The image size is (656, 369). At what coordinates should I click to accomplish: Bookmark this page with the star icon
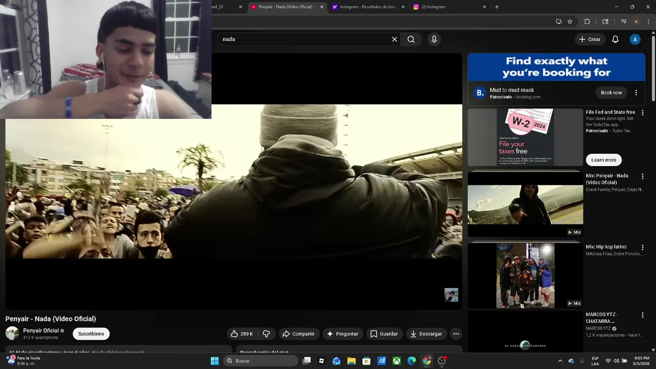click(x=570, y=22)
